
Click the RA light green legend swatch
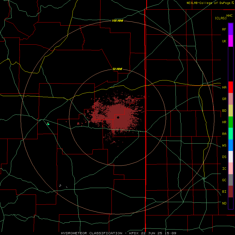(x=231, y=134)
